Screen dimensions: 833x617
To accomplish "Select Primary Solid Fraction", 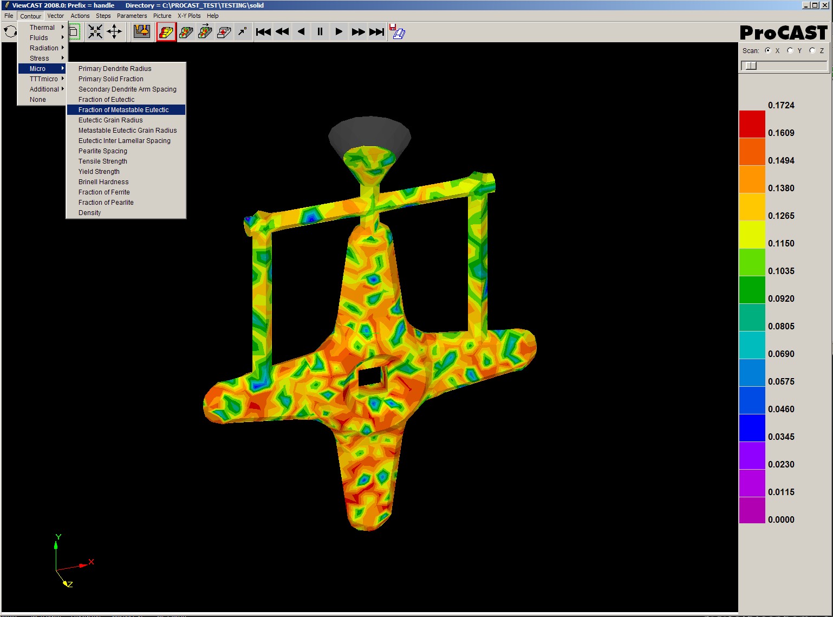I will click(x=126, y=79).
